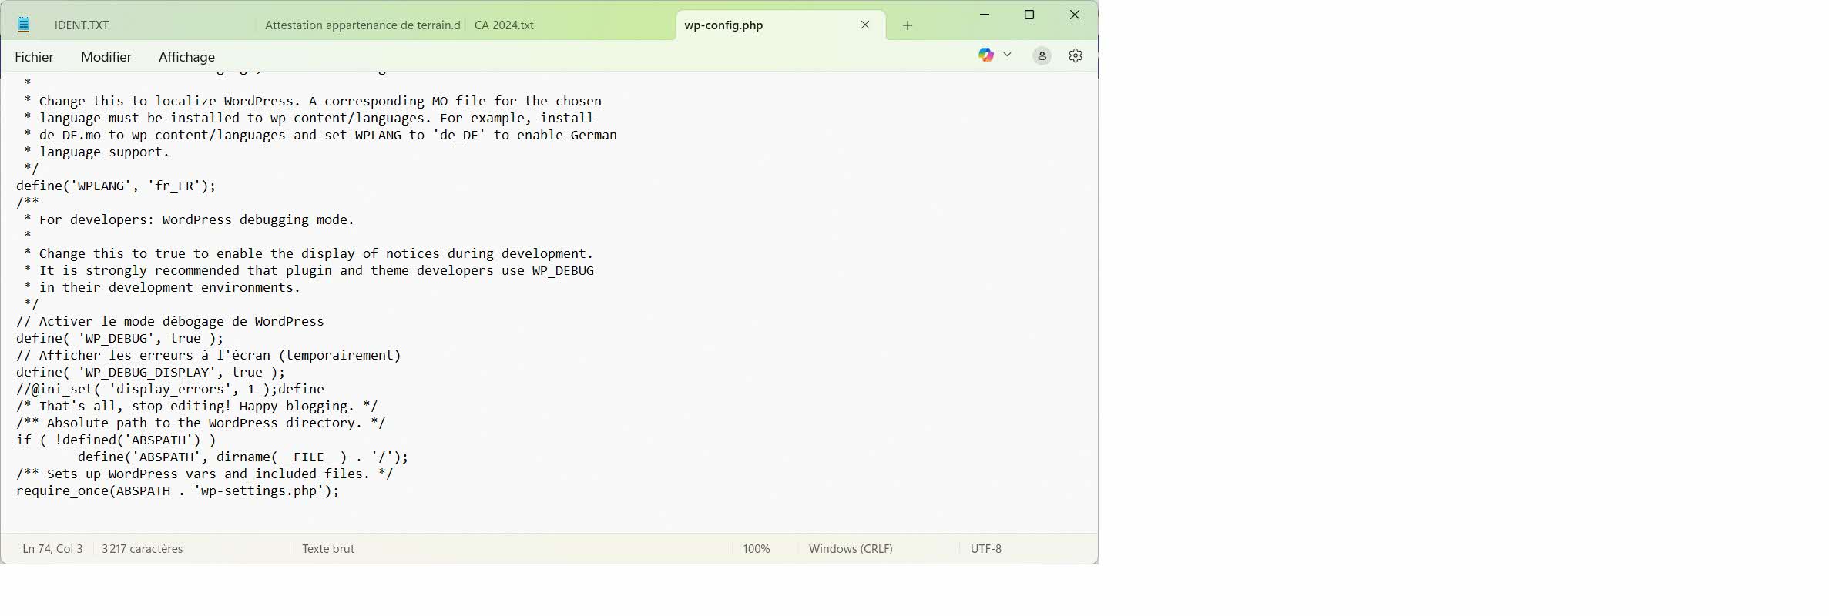The image size is (1829, 616).
Task: Maximize the Notepad window
Action: [1029, 15]
